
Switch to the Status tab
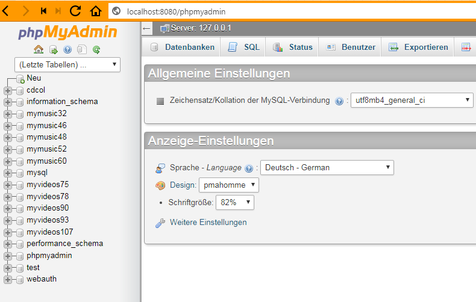click(x=293, y=47)
